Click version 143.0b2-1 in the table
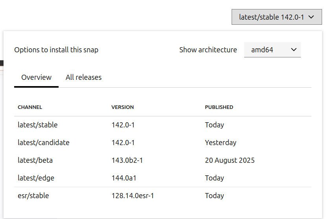Image resolution: width=326 pixels, height=219 pixels. coord(127,160)
